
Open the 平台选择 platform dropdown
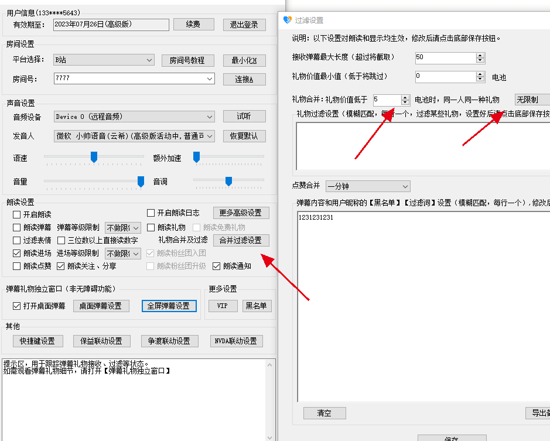[x=104, y=60]
